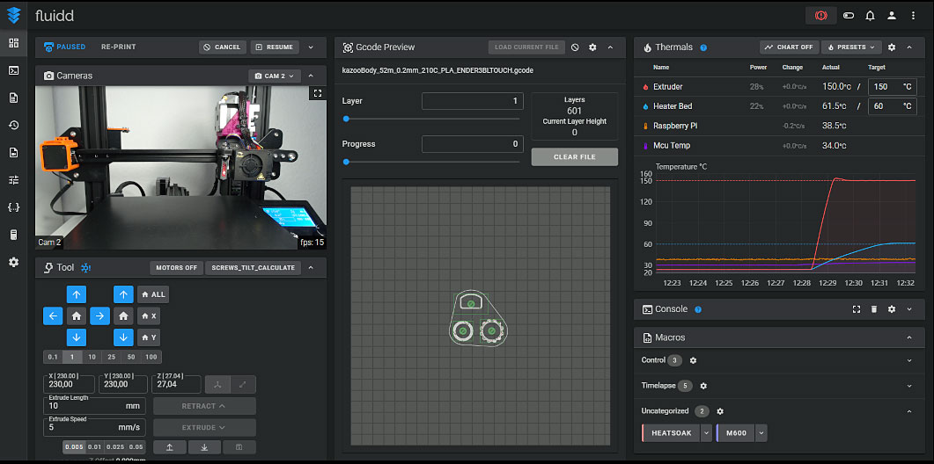Select the 10 mm move distance
This screenshot has width=934, height=464.
(x=91, y=357)
